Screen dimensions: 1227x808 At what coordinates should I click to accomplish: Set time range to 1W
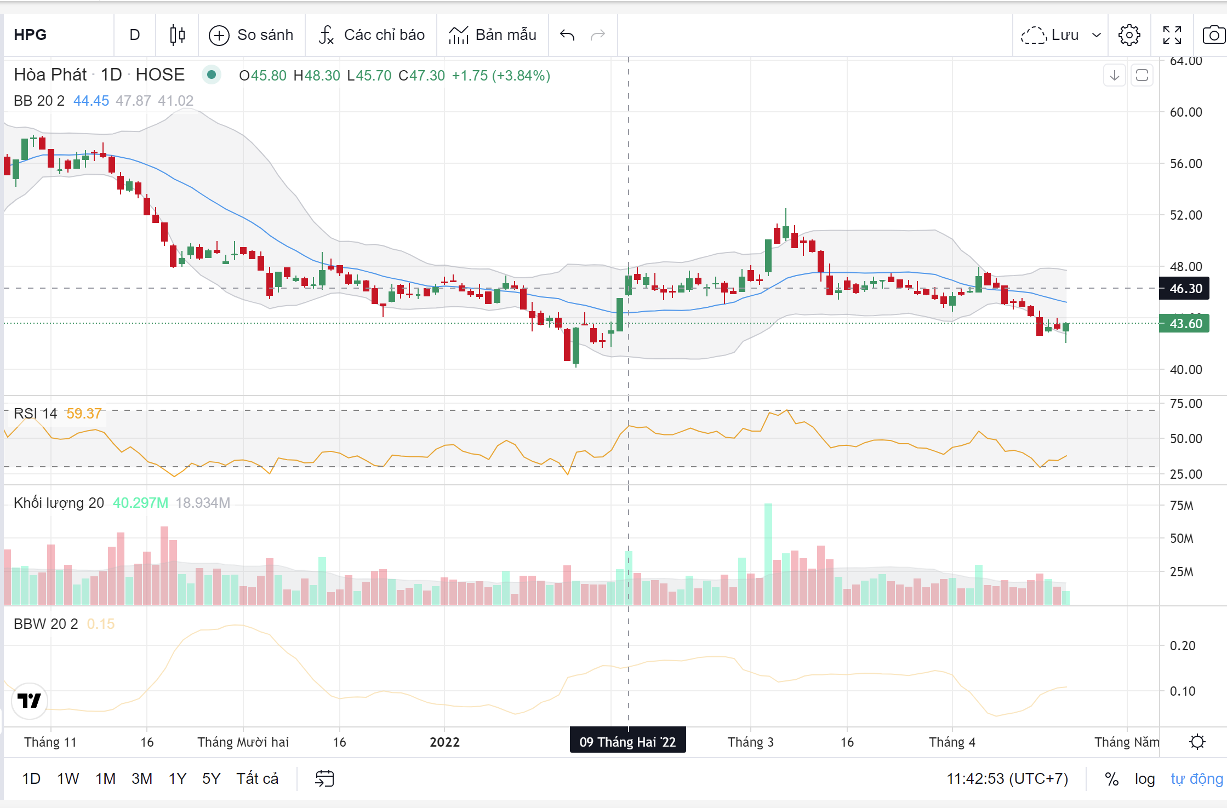click(x=68, y=778)
